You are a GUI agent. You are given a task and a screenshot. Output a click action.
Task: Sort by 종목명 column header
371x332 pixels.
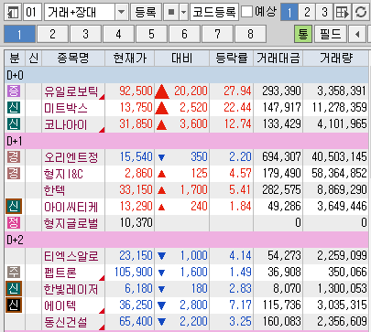pos(73,59)
